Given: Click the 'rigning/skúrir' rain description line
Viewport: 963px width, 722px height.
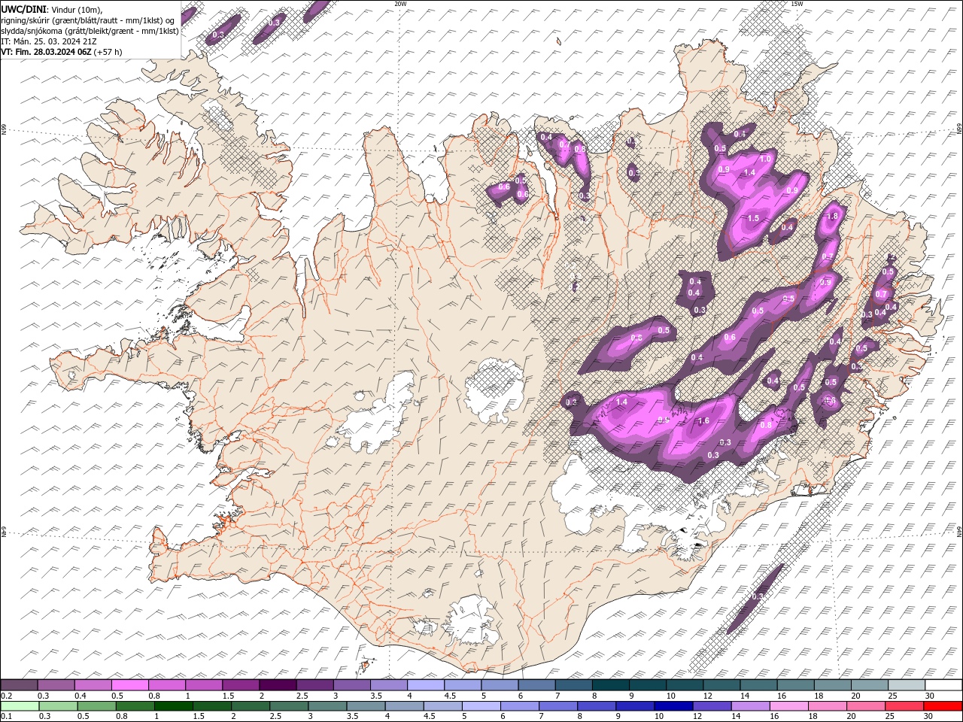Looking at the screenshot, I should [88, 20].
